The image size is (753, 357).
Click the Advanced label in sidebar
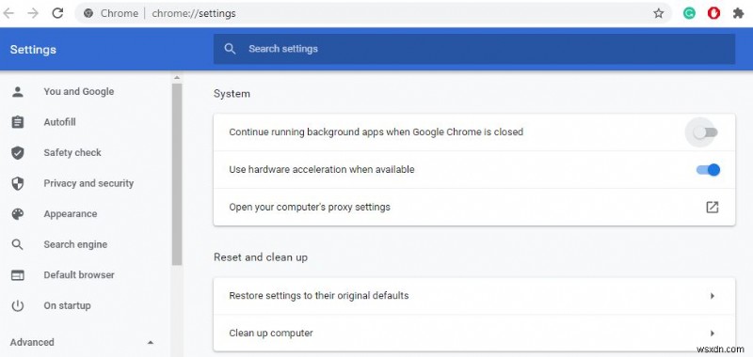pyautogui.click(x=32, y=342)
